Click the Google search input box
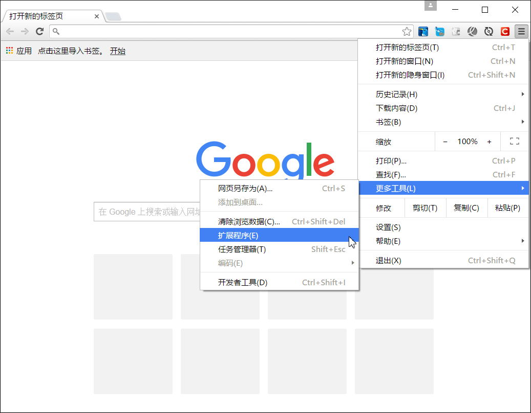Image resolution: width=531 pixels, height=413 pixels. [146, 212]
